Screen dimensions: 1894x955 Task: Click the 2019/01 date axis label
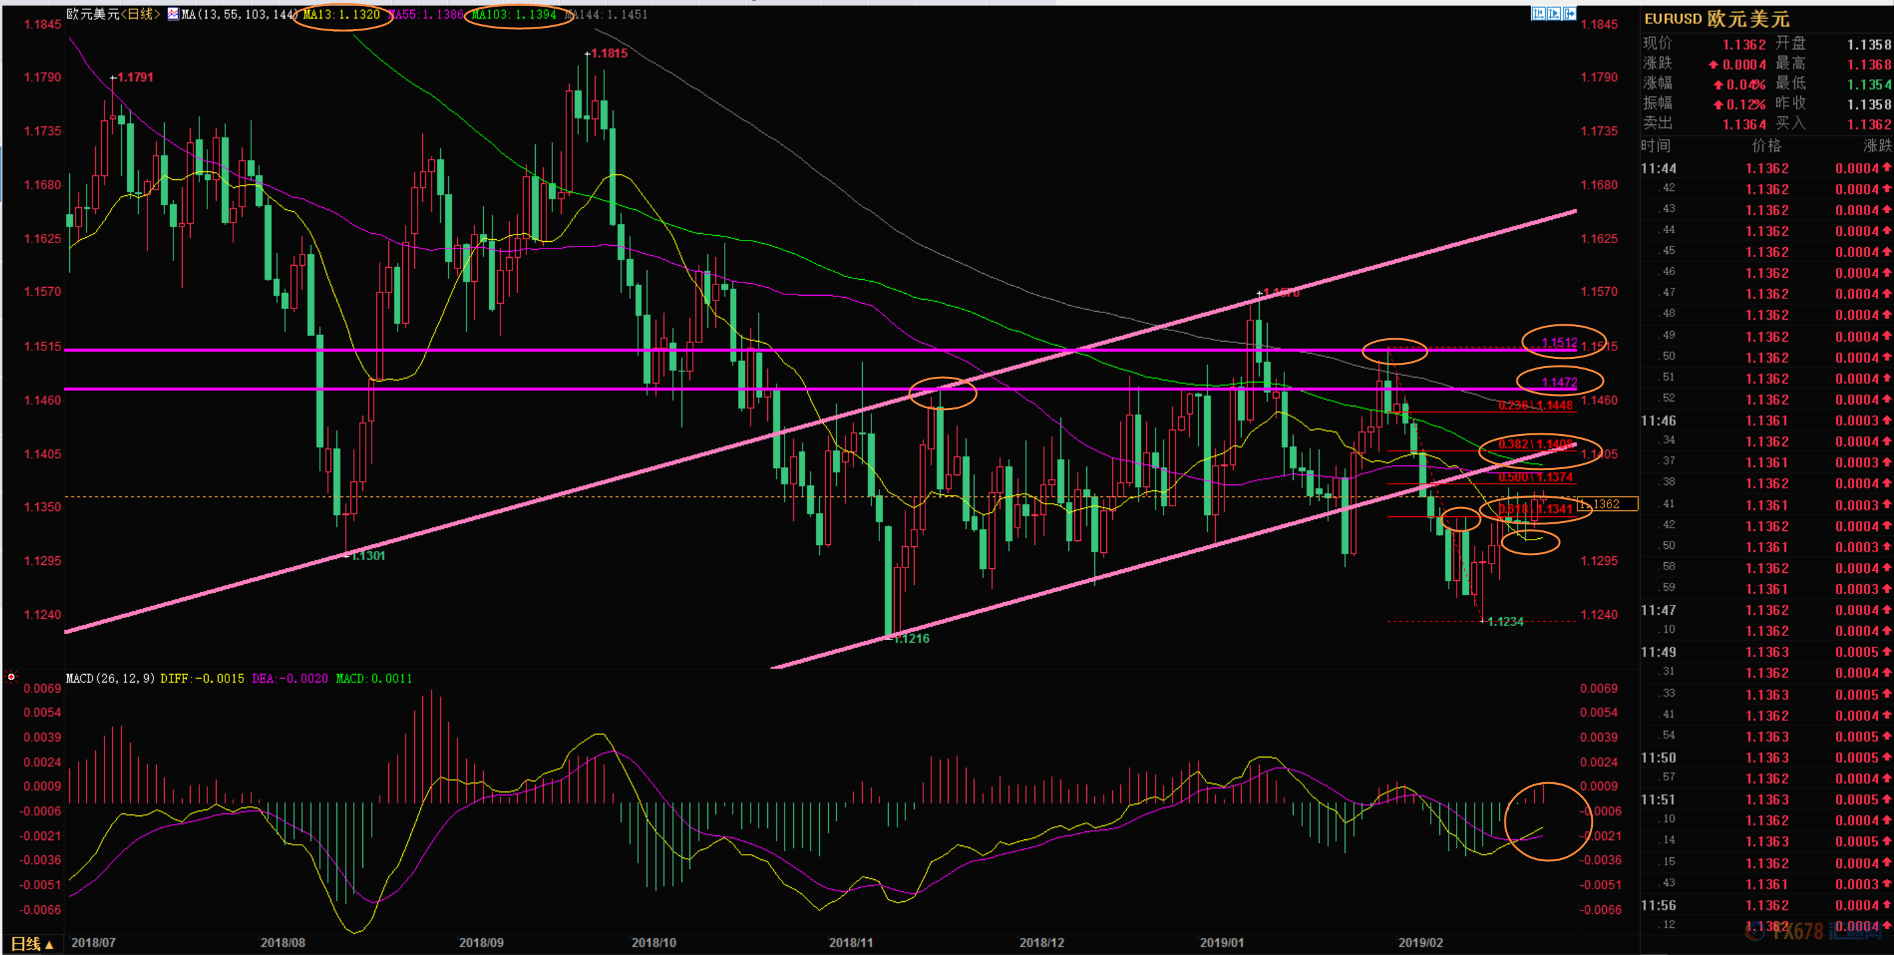1222,942
